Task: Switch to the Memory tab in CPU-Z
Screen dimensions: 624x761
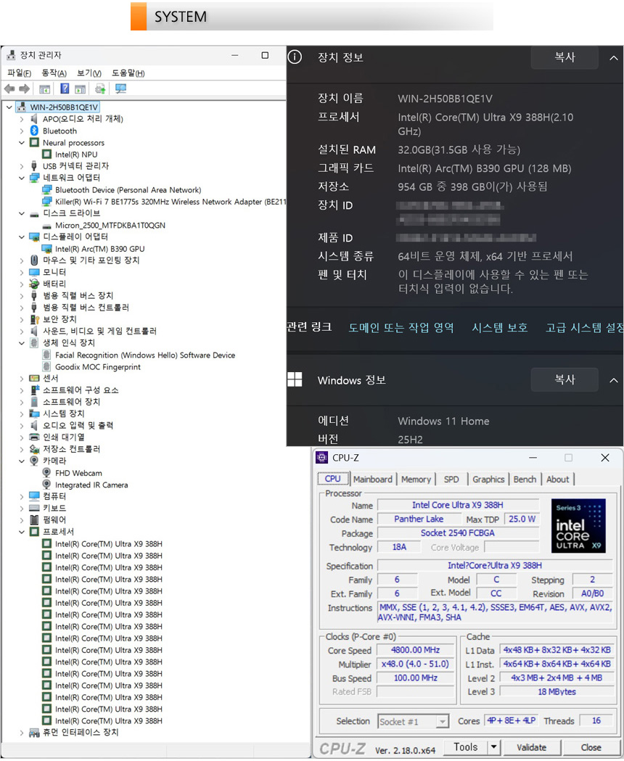Action: point(416,479)
